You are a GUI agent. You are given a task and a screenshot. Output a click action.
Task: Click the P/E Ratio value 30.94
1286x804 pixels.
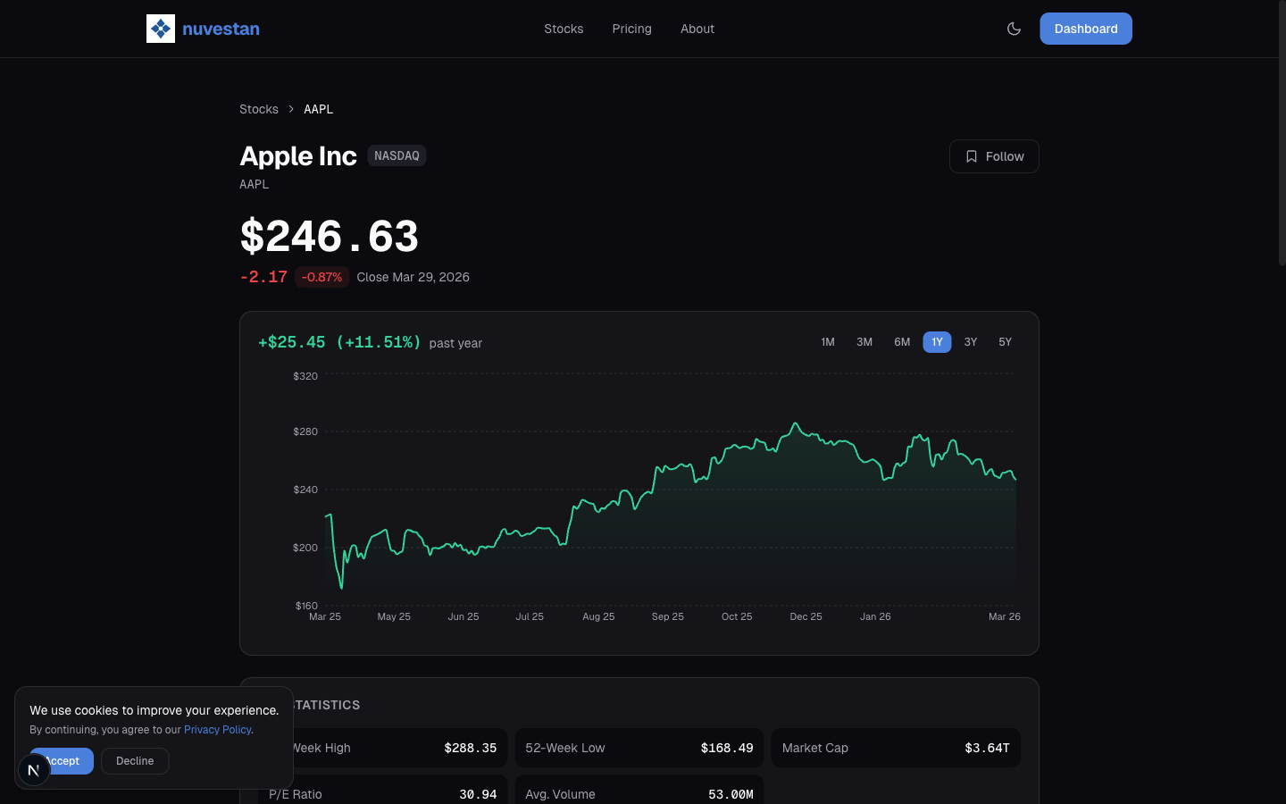(478, 794)
